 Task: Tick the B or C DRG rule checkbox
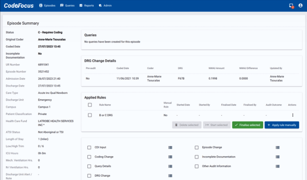click(90, 115)
